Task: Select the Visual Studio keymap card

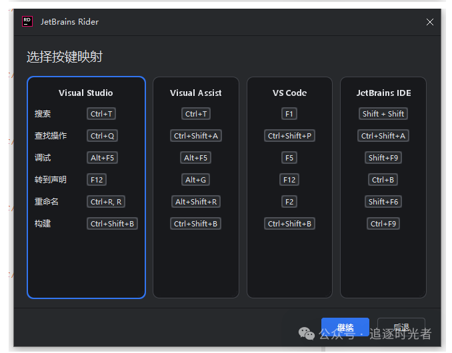Action: [x=86, y=187]
